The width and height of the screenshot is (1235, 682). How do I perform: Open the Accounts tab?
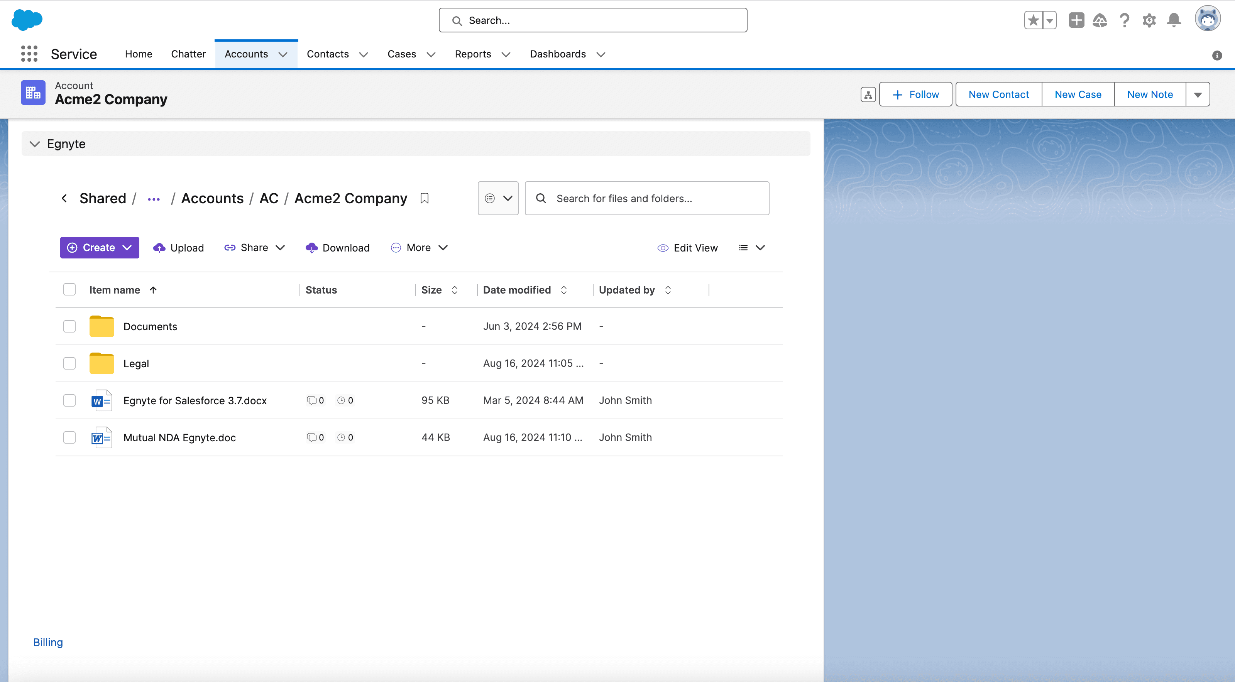246,54
